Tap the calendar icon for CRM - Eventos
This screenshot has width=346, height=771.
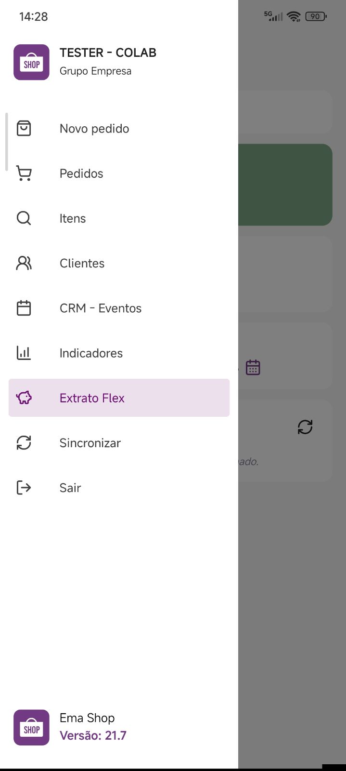click(24, 308)
